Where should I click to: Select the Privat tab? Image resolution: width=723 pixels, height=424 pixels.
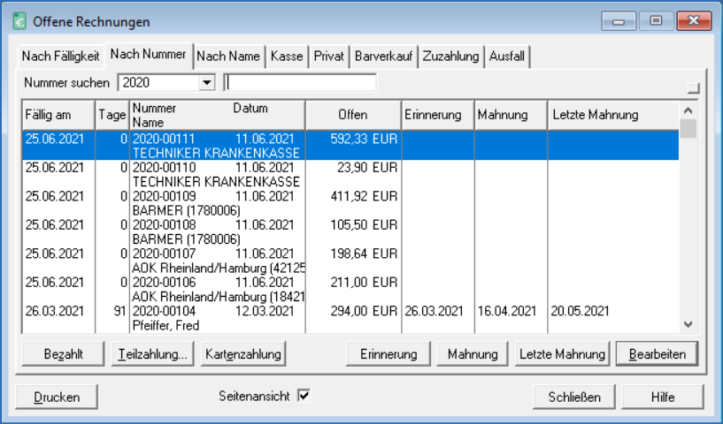coord(329,57)
